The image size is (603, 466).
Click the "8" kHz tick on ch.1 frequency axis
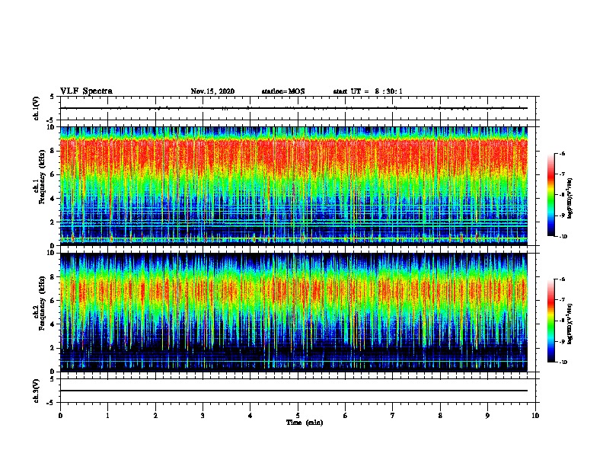pyautogui.click(x=53, y=151)
